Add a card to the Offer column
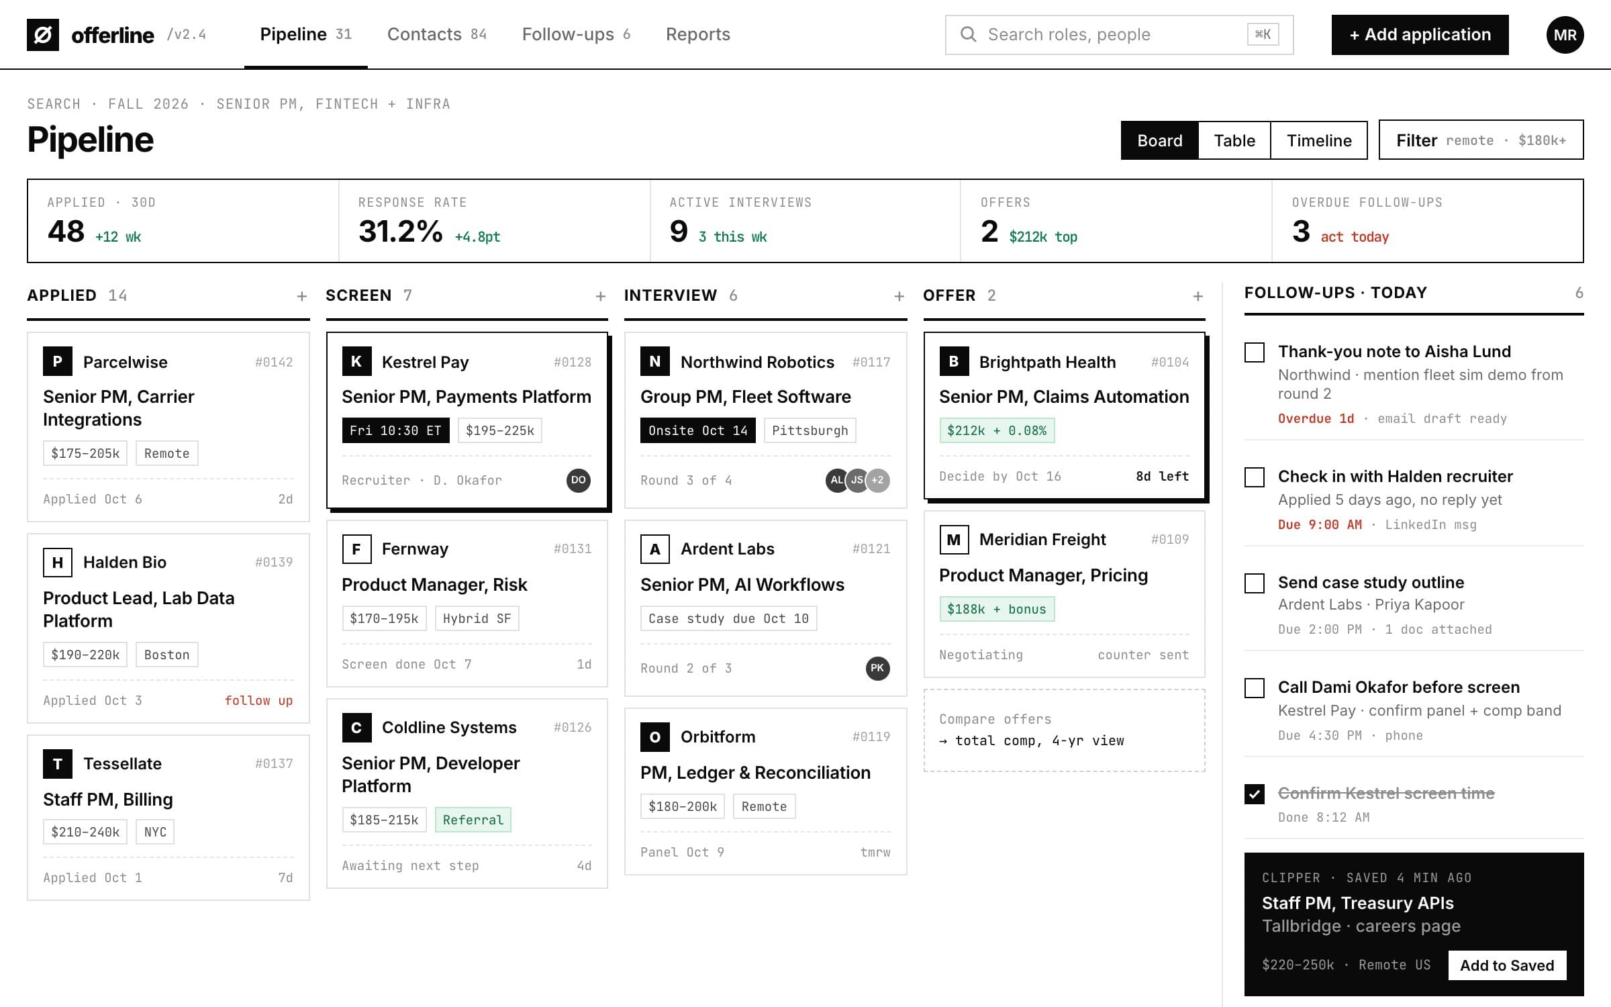This screenshot has width=1611, height=1007. (1198, 296)
